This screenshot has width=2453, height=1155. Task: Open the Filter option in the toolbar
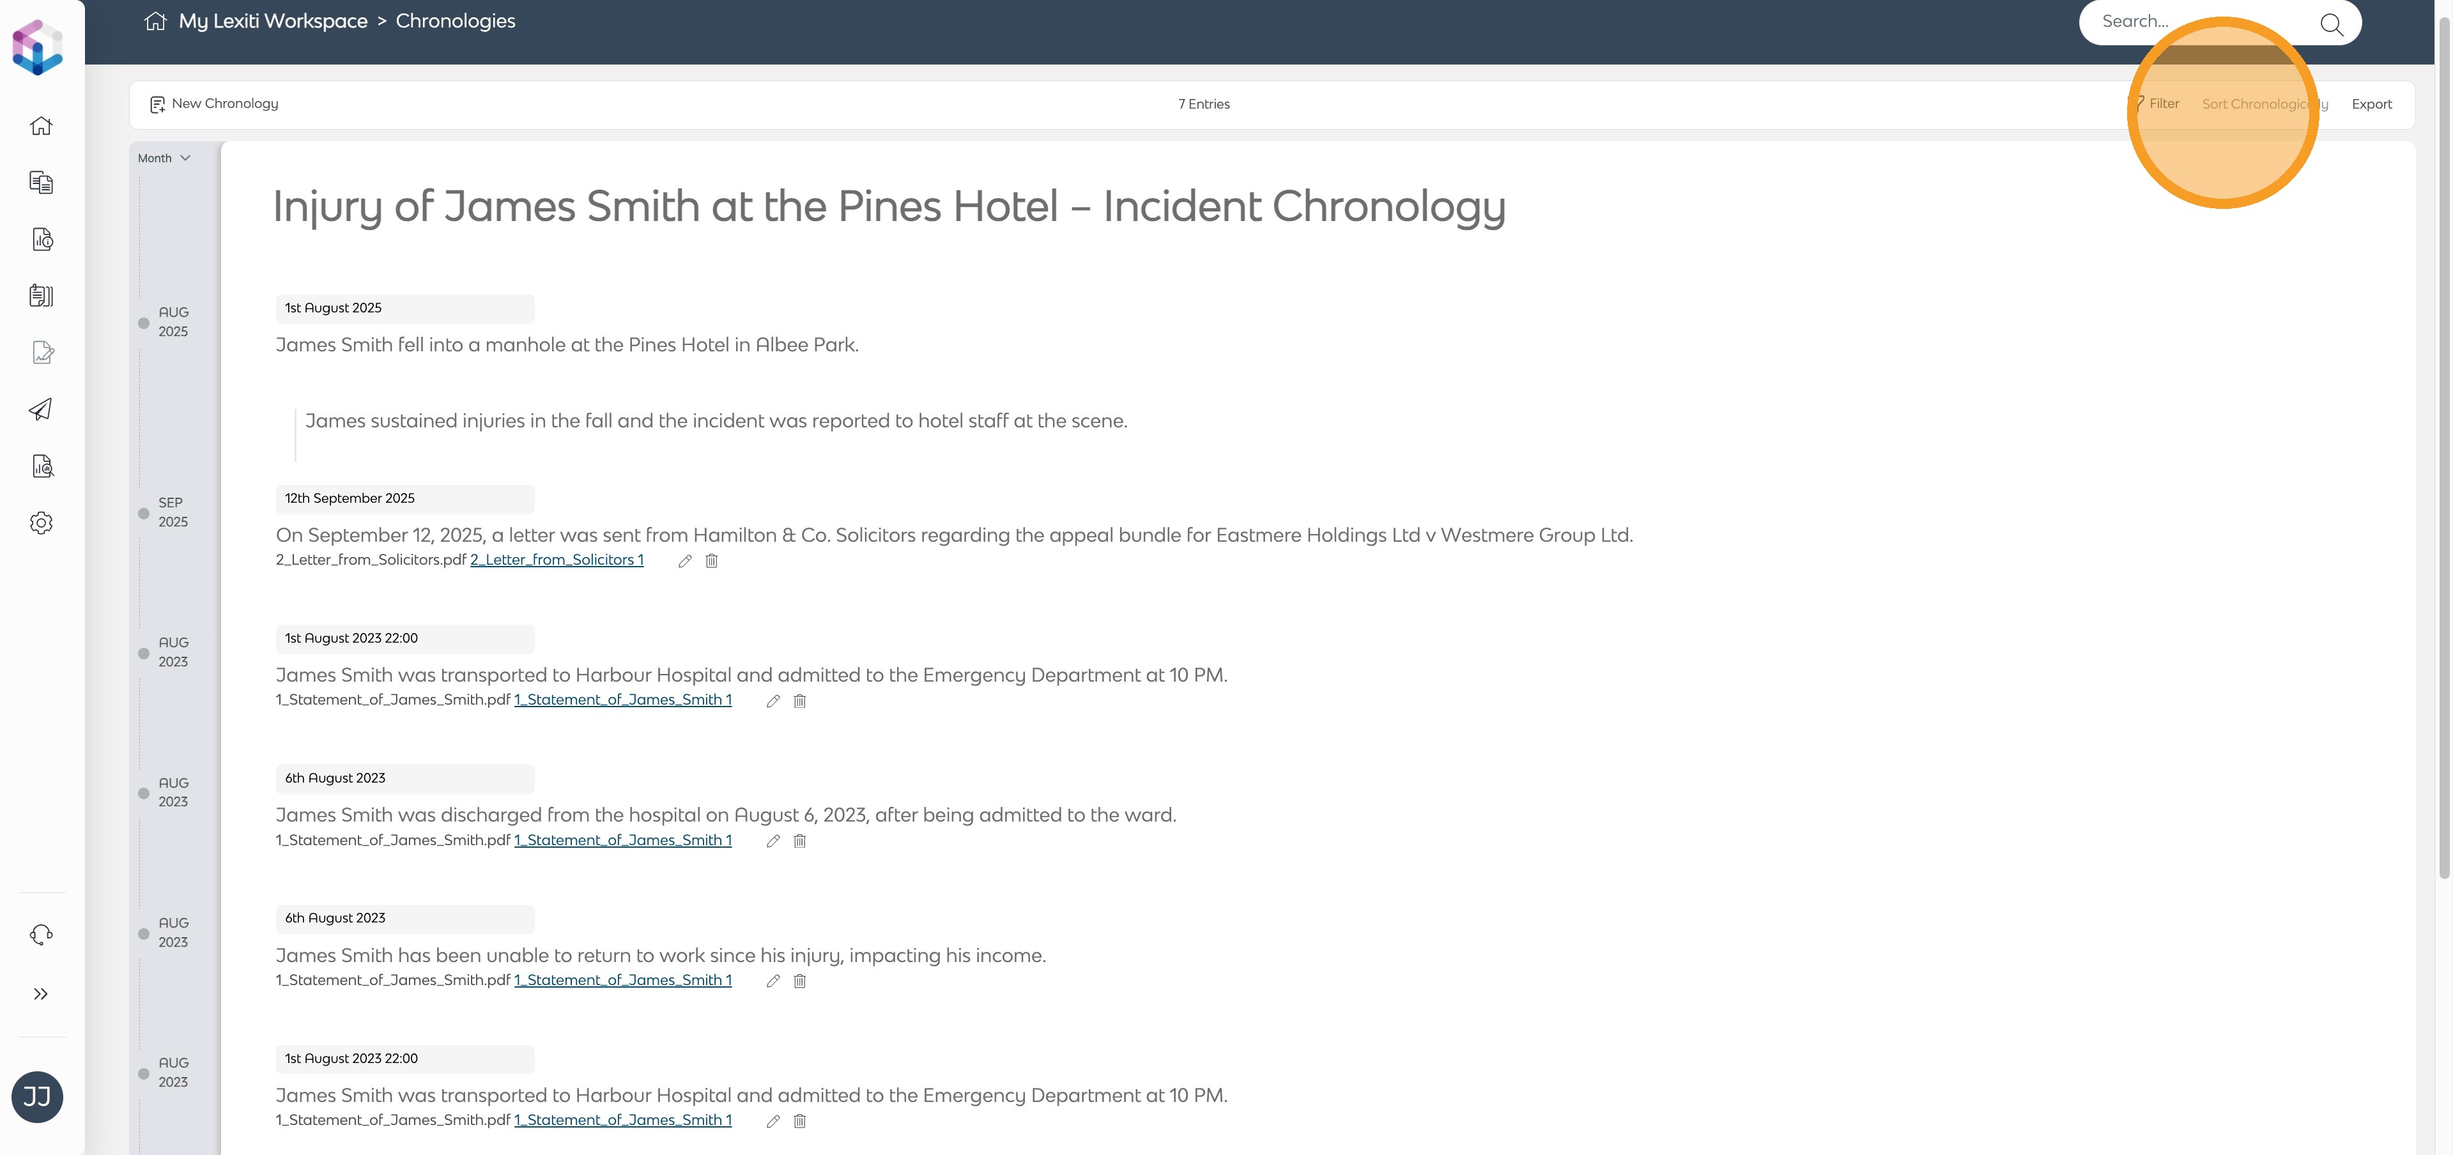click(x=2162, y=103)
